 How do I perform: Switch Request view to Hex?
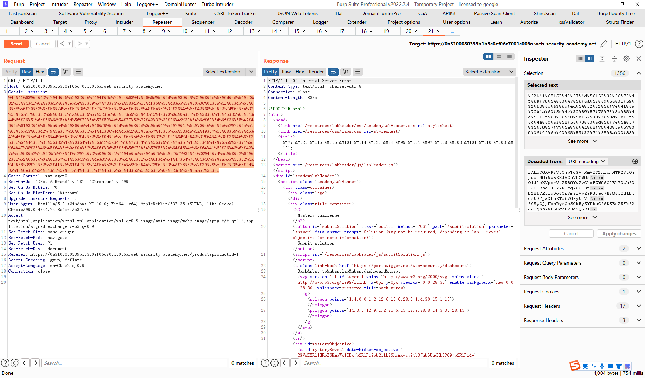(x=40, y=72)
